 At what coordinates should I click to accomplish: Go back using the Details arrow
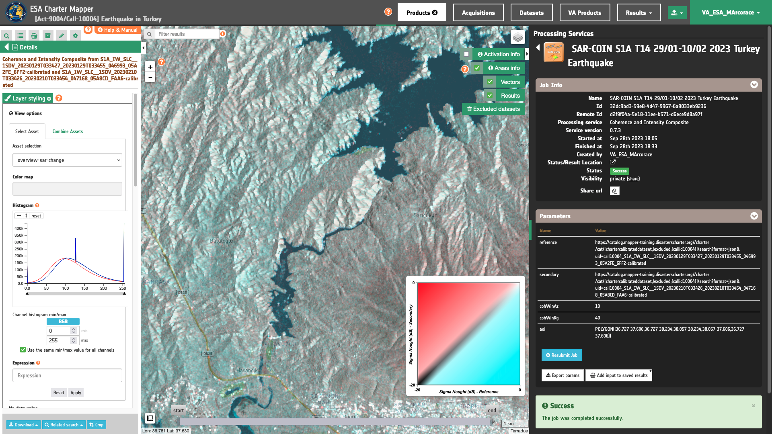coord(6,47)
